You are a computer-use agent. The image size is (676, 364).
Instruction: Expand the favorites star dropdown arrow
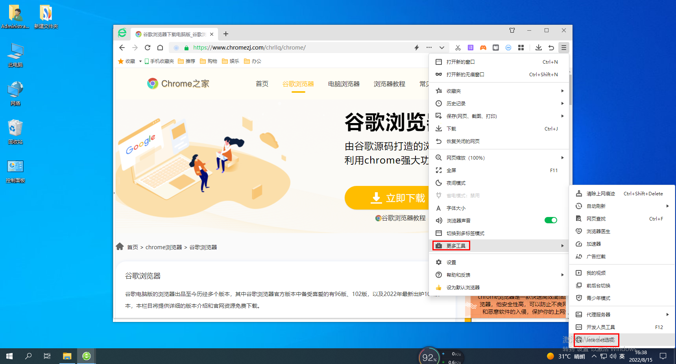pos(140,61)
